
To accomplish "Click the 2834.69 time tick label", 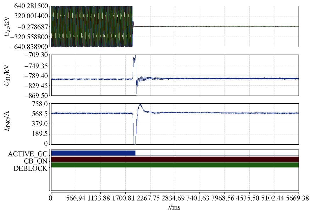I will 173,198.
